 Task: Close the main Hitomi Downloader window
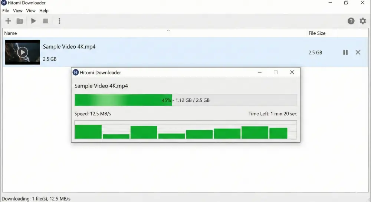362,3
